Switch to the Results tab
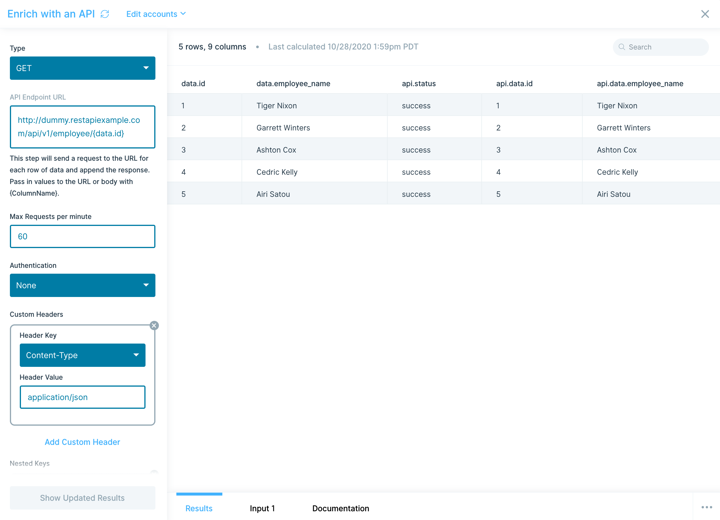The image size is (720, 520). [199, 508]
